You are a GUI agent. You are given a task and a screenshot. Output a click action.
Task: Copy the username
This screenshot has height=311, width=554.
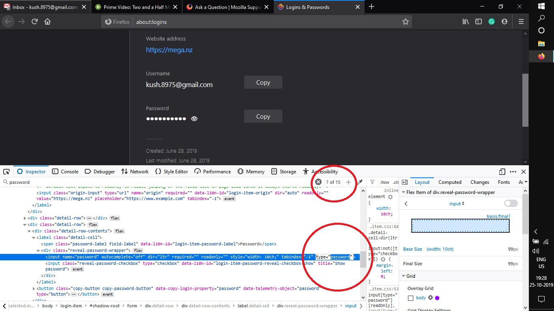coord(263,83)
